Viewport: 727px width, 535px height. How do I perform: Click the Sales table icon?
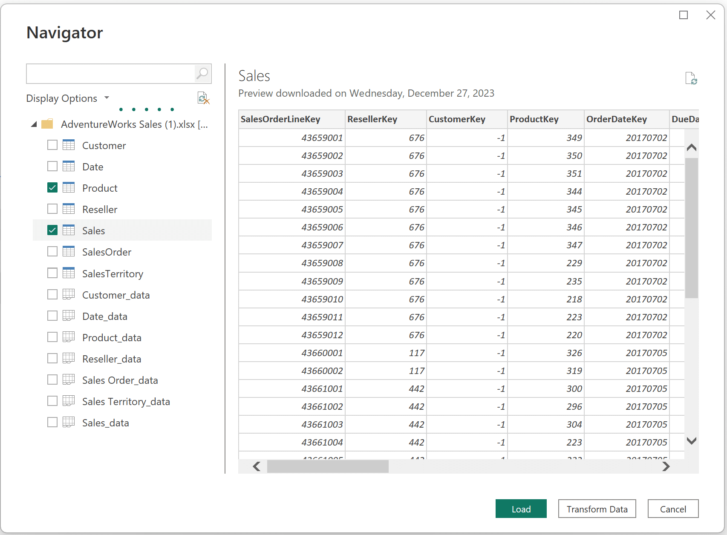69,230
